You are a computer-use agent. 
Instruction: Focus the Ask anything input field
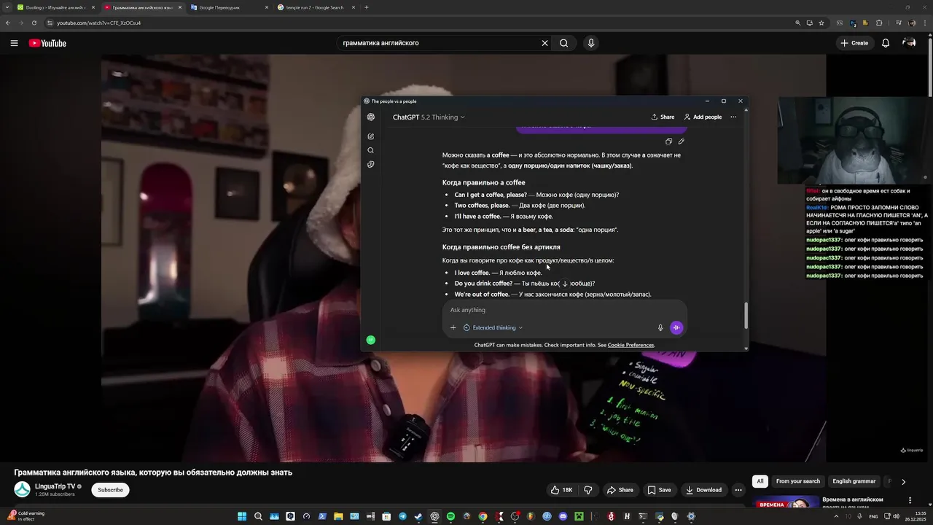click(564, 310)
